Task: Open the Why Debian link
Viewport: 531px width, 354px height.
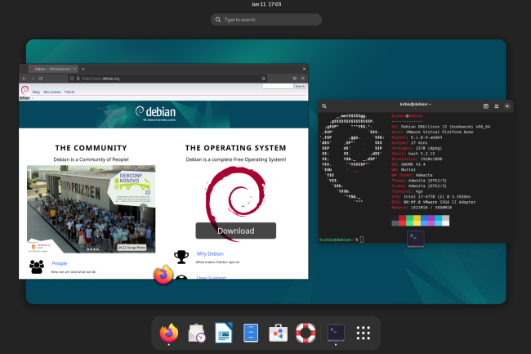Action: tap(211, 254)
